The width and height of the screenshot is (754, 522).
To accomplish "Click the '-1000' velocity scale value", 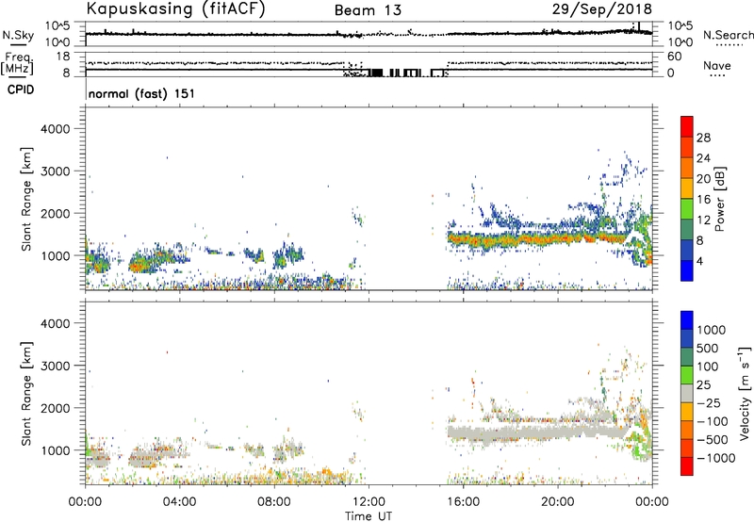I will click(715, 458).
